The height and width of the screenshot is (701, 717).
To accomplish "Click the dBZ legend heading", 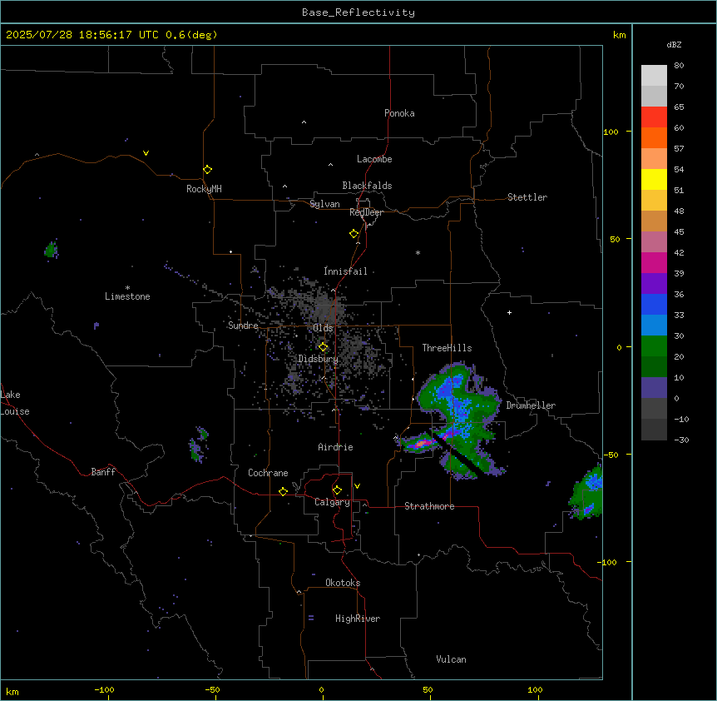I will pyautogui.click(x=674, y=45).
